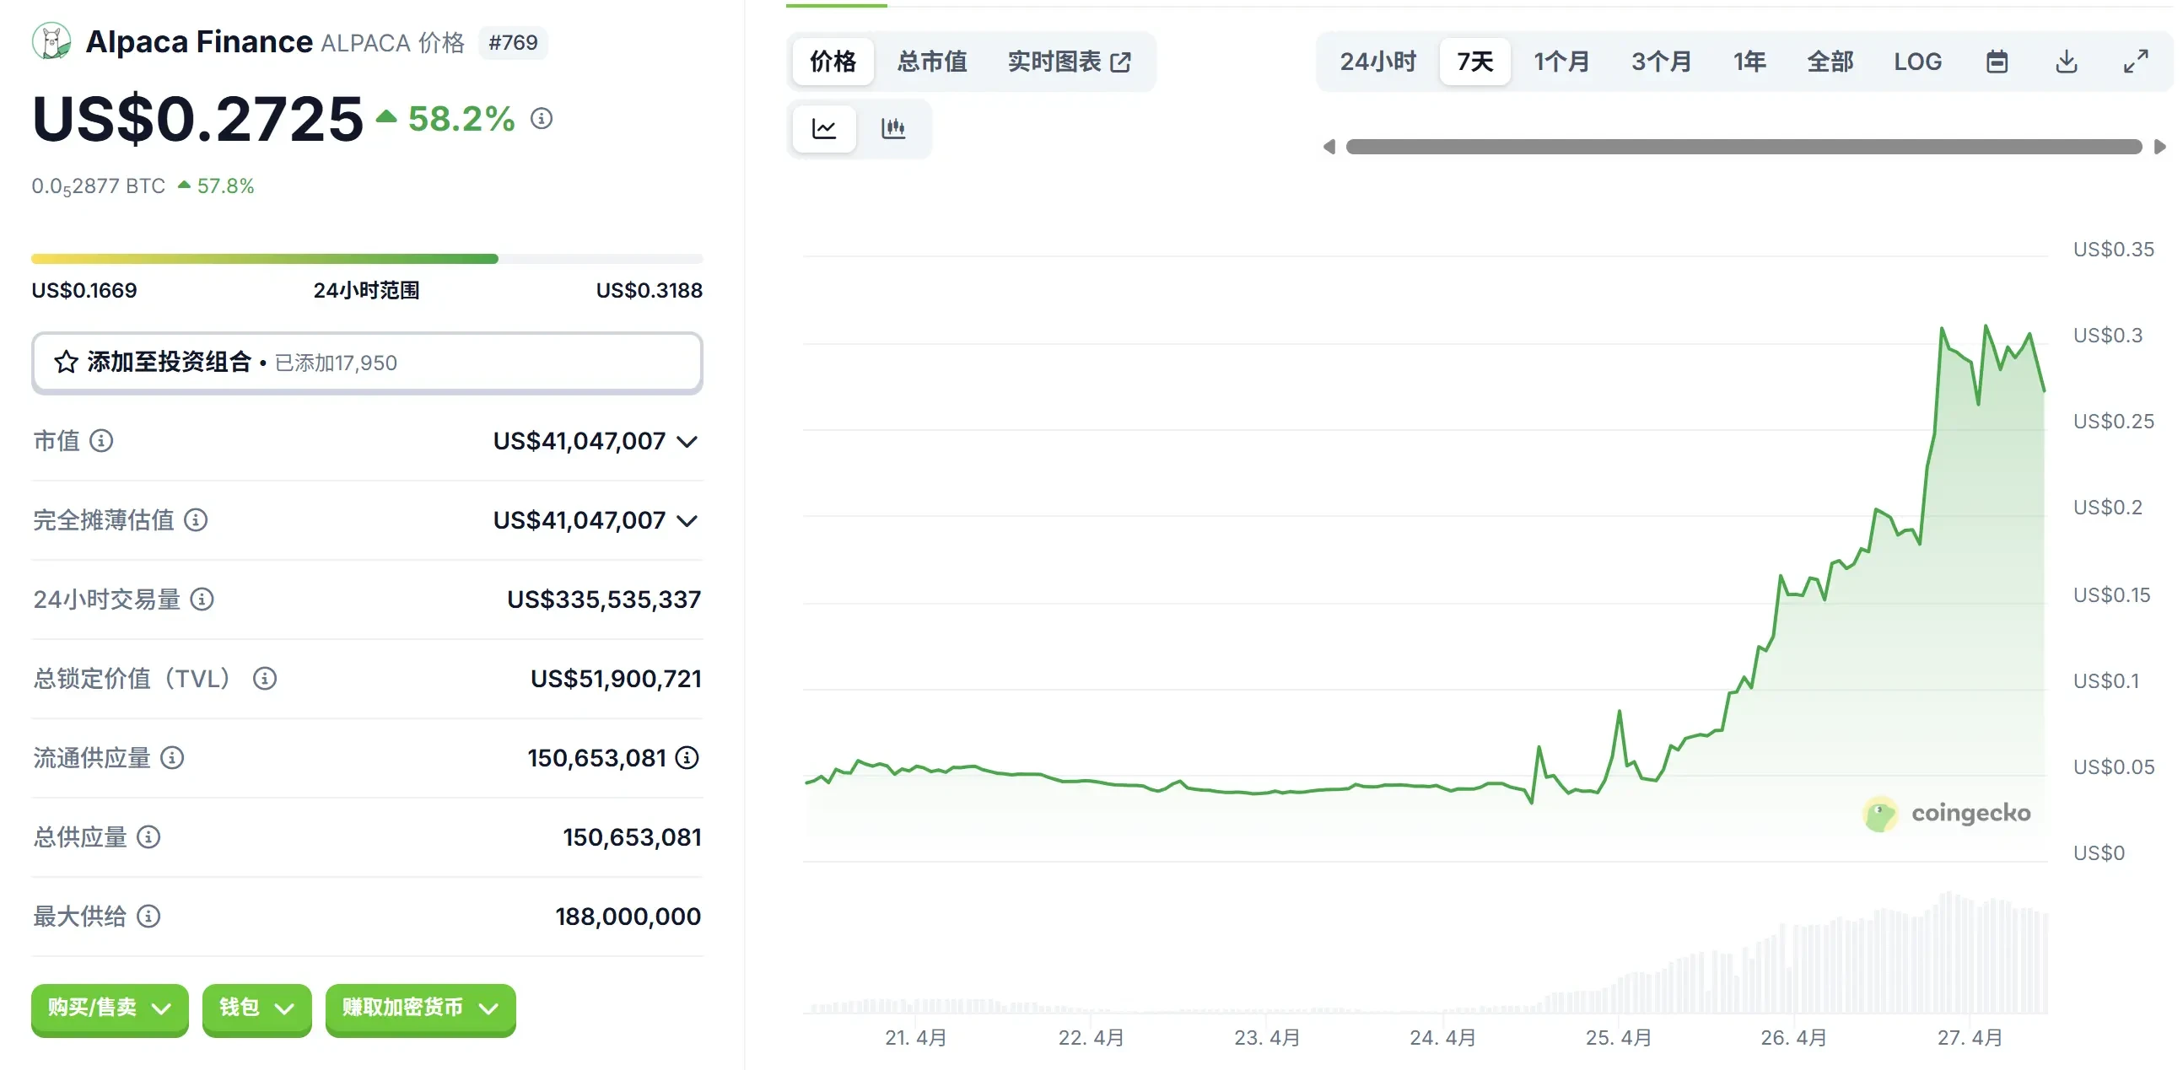Enable LOG scale for the chart
2183x1070 pixels.
coord(1917,61)
